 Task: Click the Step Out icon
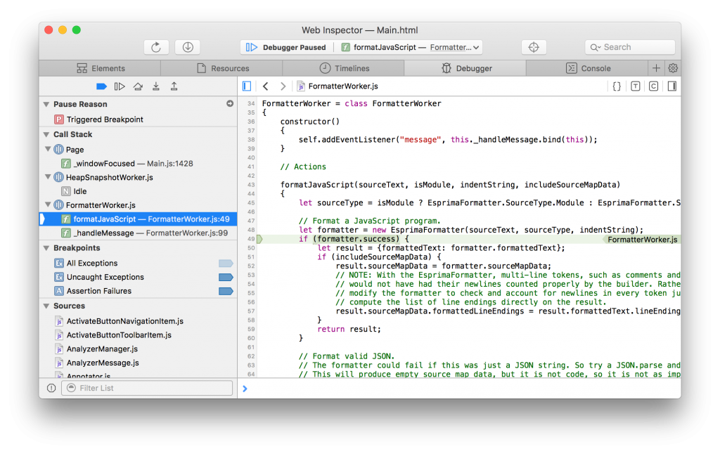tap(174, 86)
